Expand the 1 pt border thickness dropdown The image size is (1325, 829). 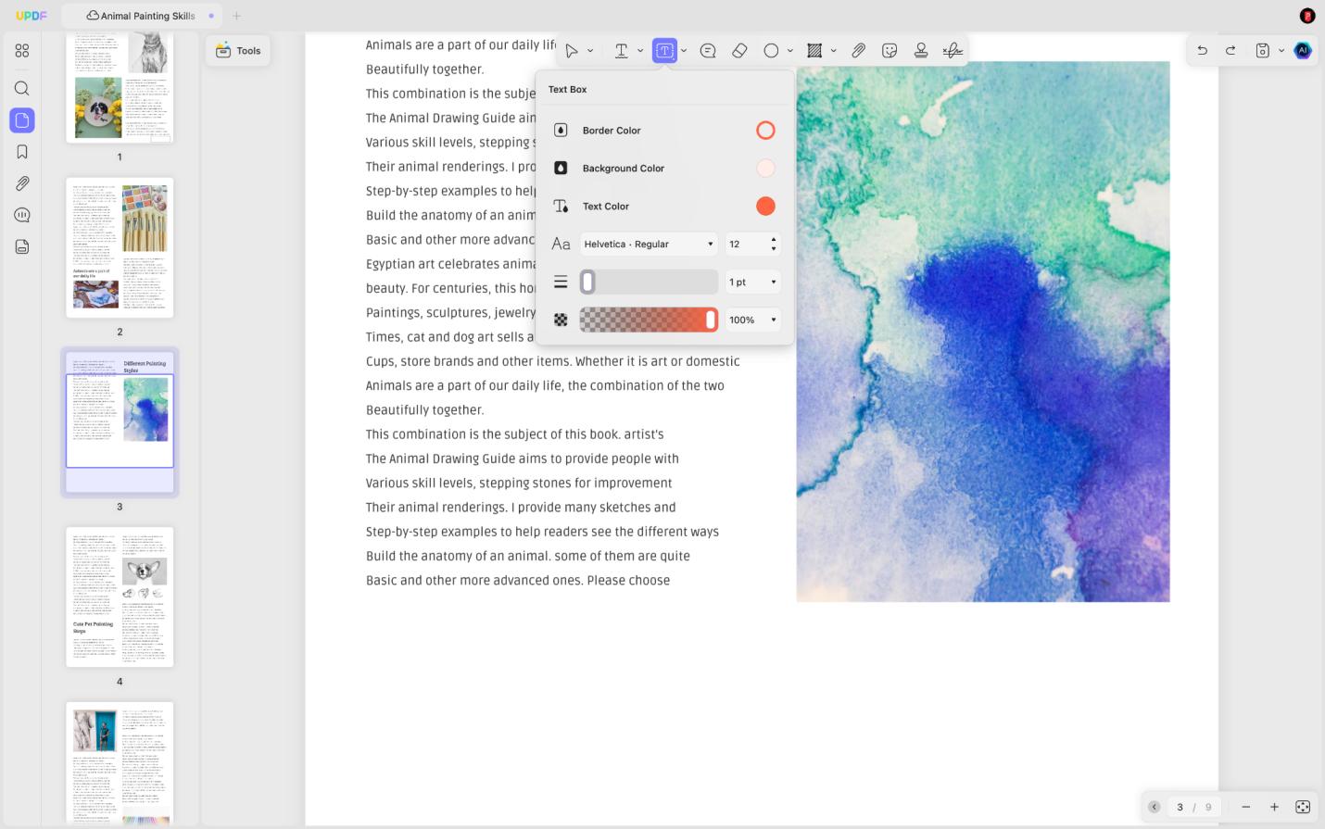[752, 282]
